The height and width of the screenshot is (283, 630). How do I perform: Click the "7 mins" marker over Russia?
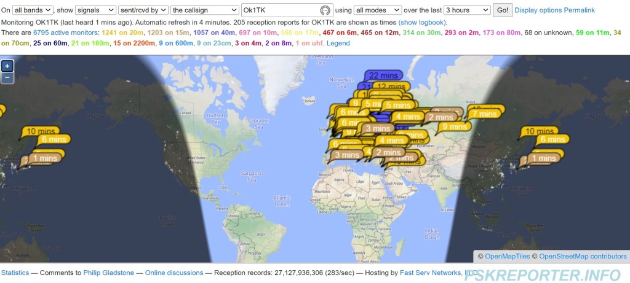click(x=485, y=114)
